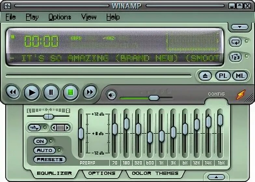255x182 pixels.
Task: Click the balance slider handle
Action: pyautogui.click(x=48, y=116)
